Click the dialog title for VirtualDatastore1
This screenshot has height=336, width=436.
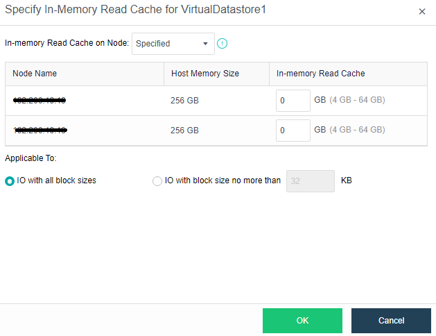click(135, 10)
